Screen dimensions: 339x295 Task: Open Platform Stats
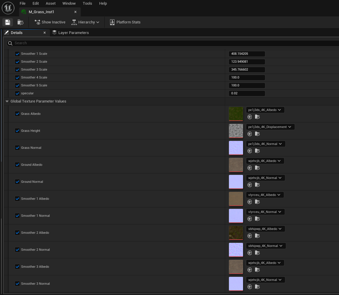click(x=125, y=22)
